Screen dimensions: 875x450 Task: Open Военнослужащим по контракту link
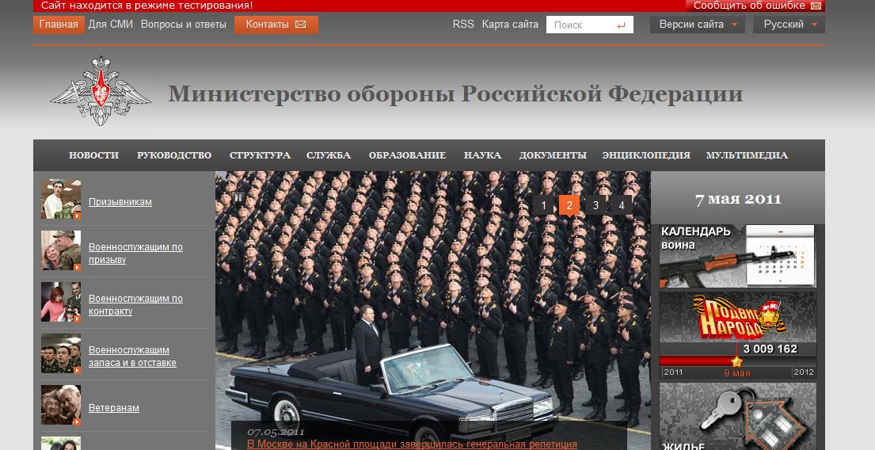[135, 305]
